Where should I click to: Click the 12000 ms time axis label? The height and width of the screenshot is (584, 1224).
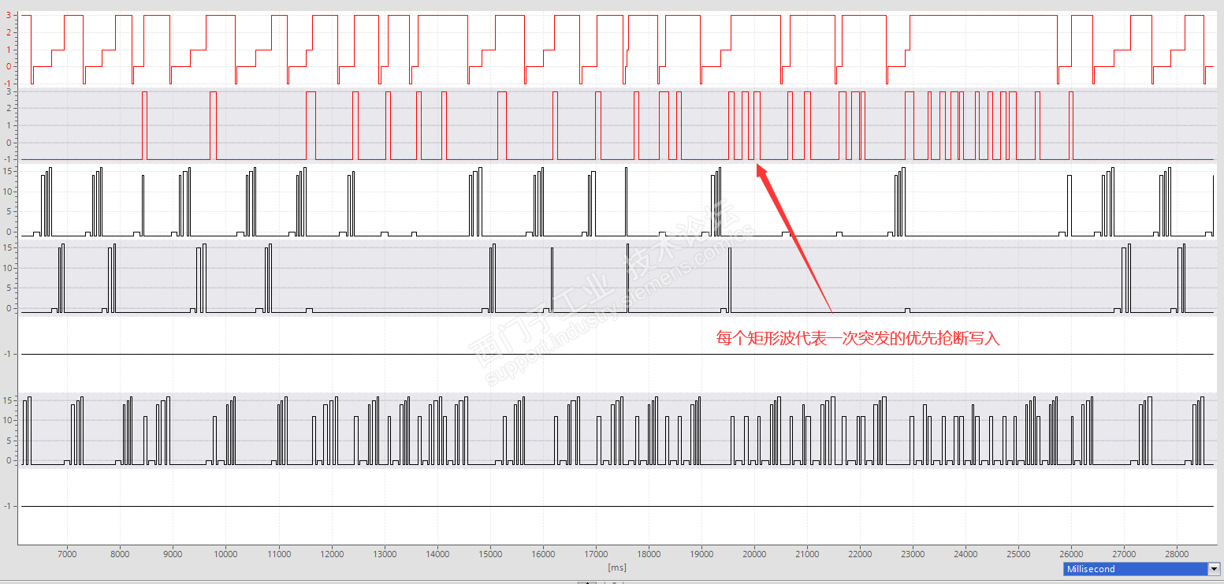click(331, 554)
